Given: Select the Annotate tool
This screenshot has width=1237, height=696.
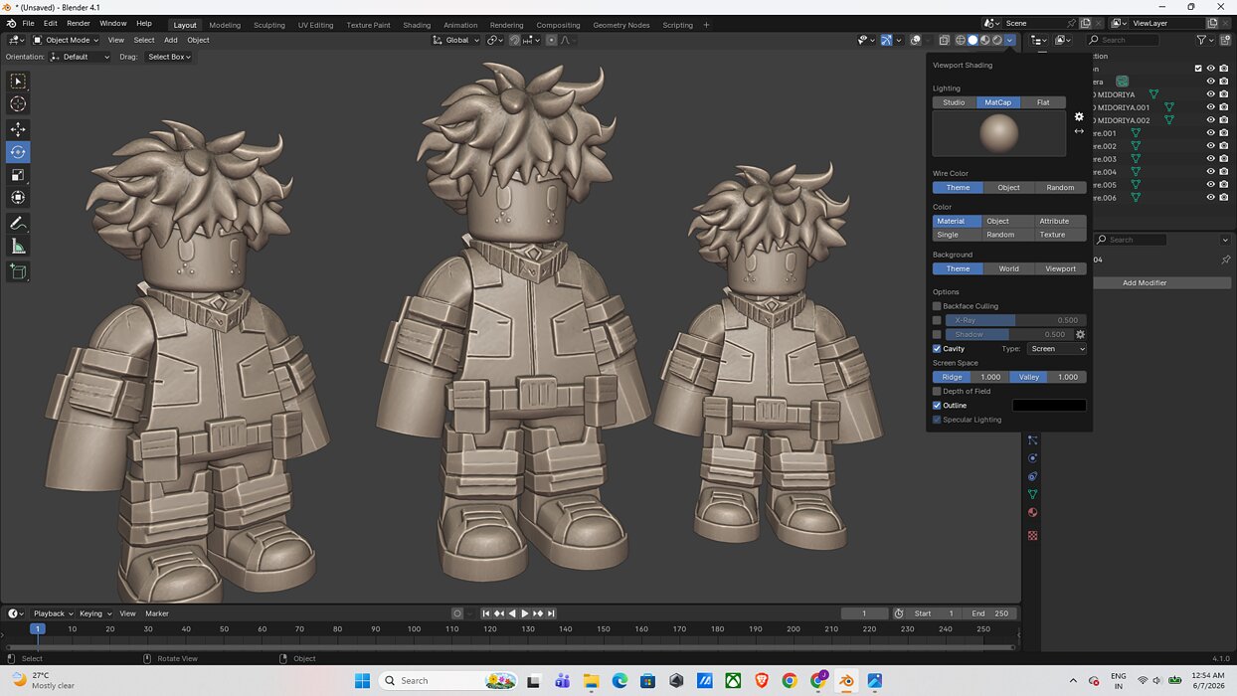Looking at the screenshot, I should [18, 224].
